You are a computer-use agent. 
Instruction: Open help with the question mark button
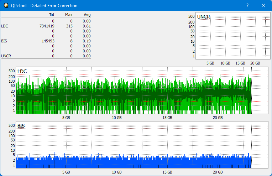(x=247, y=6)
